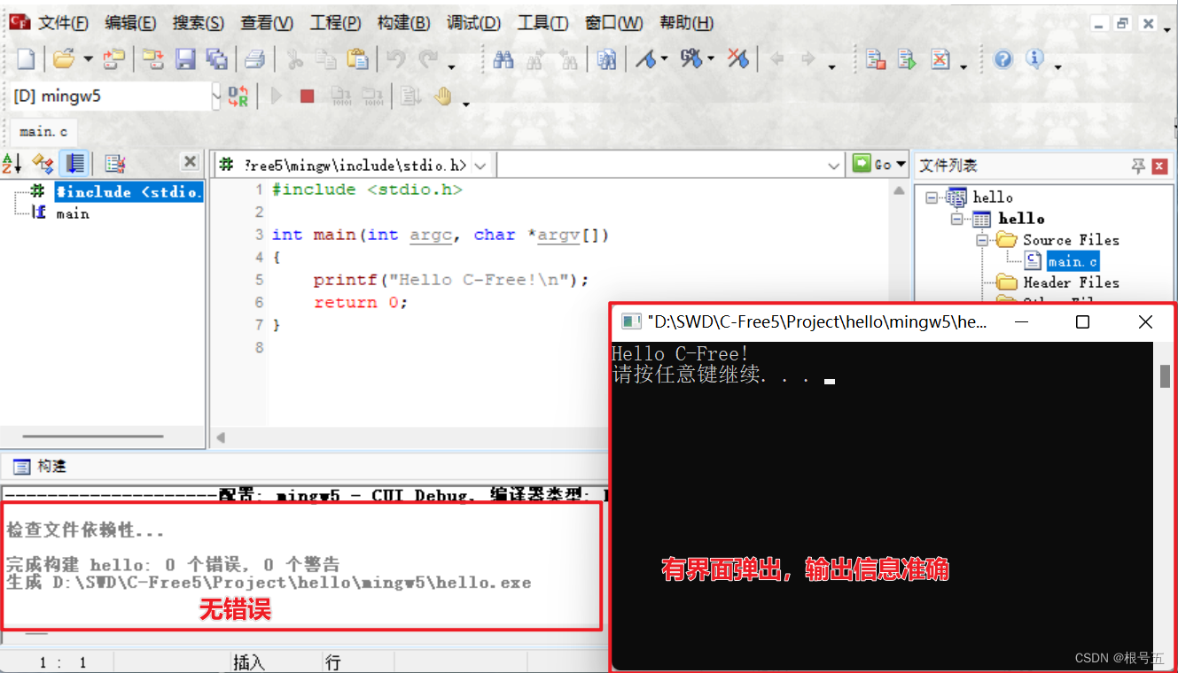1178x673 pixels.
Task: Click the open folder icon
Action: (x=64, y=59)
